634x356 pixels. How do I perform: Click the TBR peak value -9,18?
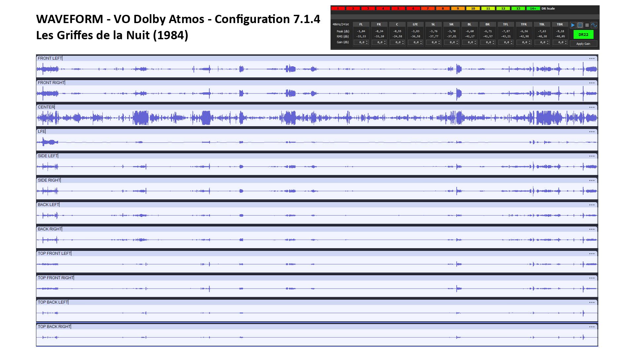[560, 31]
